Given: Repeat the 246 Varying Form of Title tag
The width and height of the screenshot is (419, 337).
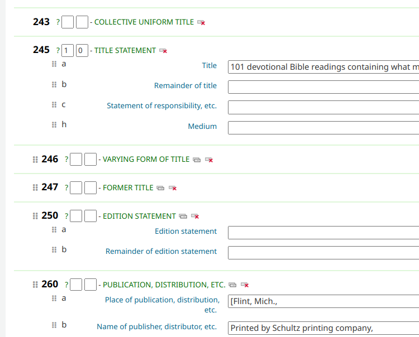Looking at the screenshot, I should pos(197,160).
